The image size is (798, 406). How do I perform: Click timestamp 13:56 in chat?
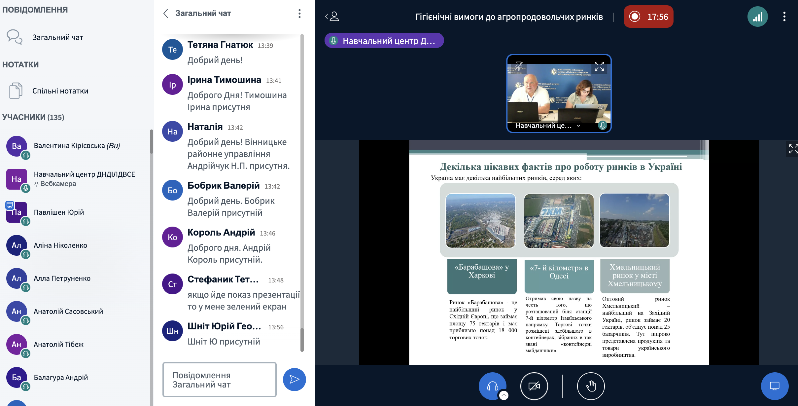click(276, 327)
